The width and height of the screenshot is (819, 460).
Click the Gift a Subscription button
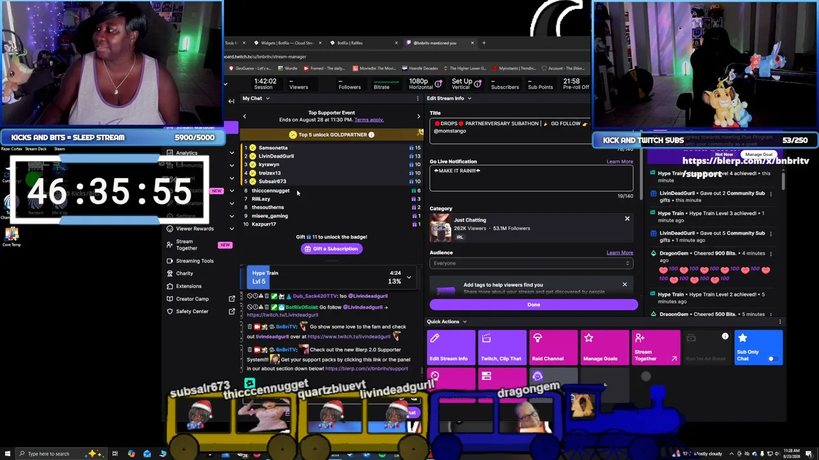coord(331,249)
